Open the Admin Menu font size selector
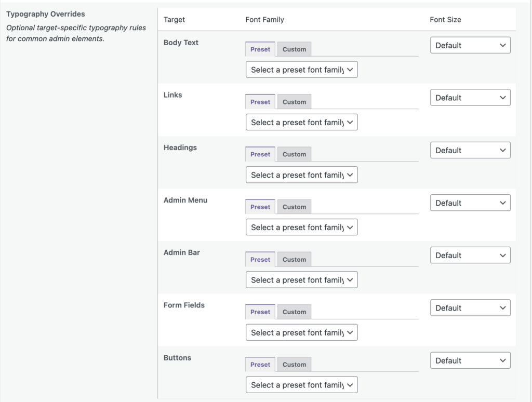This screenshot has width=532, height=402. 470,203
